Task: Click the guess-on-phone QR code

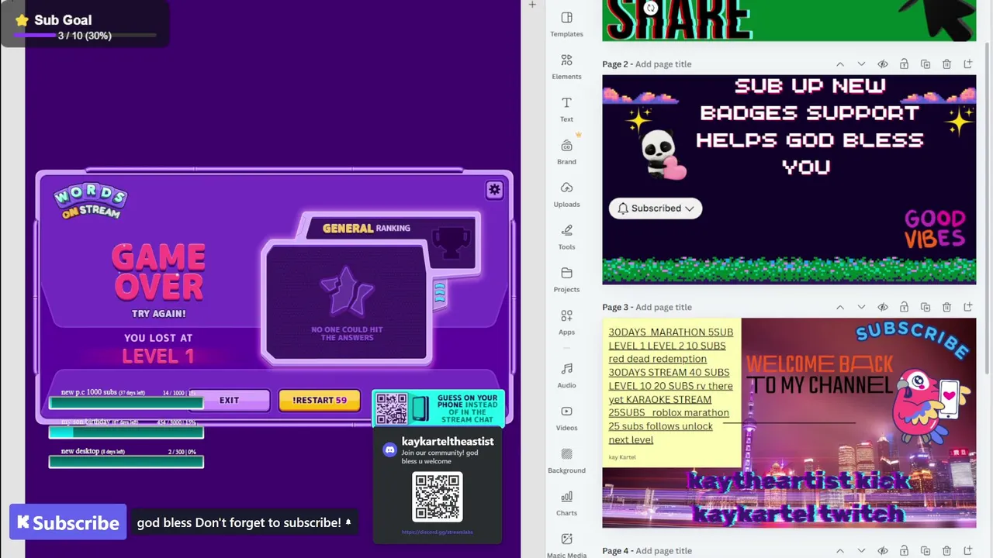Action: point(391,408)
